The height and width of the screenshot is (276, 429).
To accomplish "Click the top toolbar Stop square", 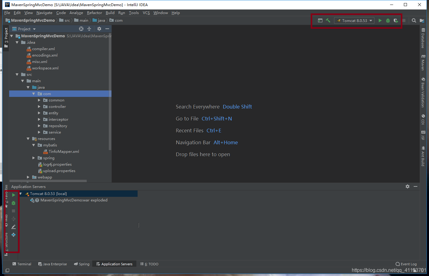I will [404, 20].
